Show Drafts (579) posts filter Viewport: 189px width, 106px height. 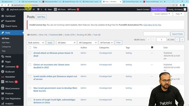[70, 35]
